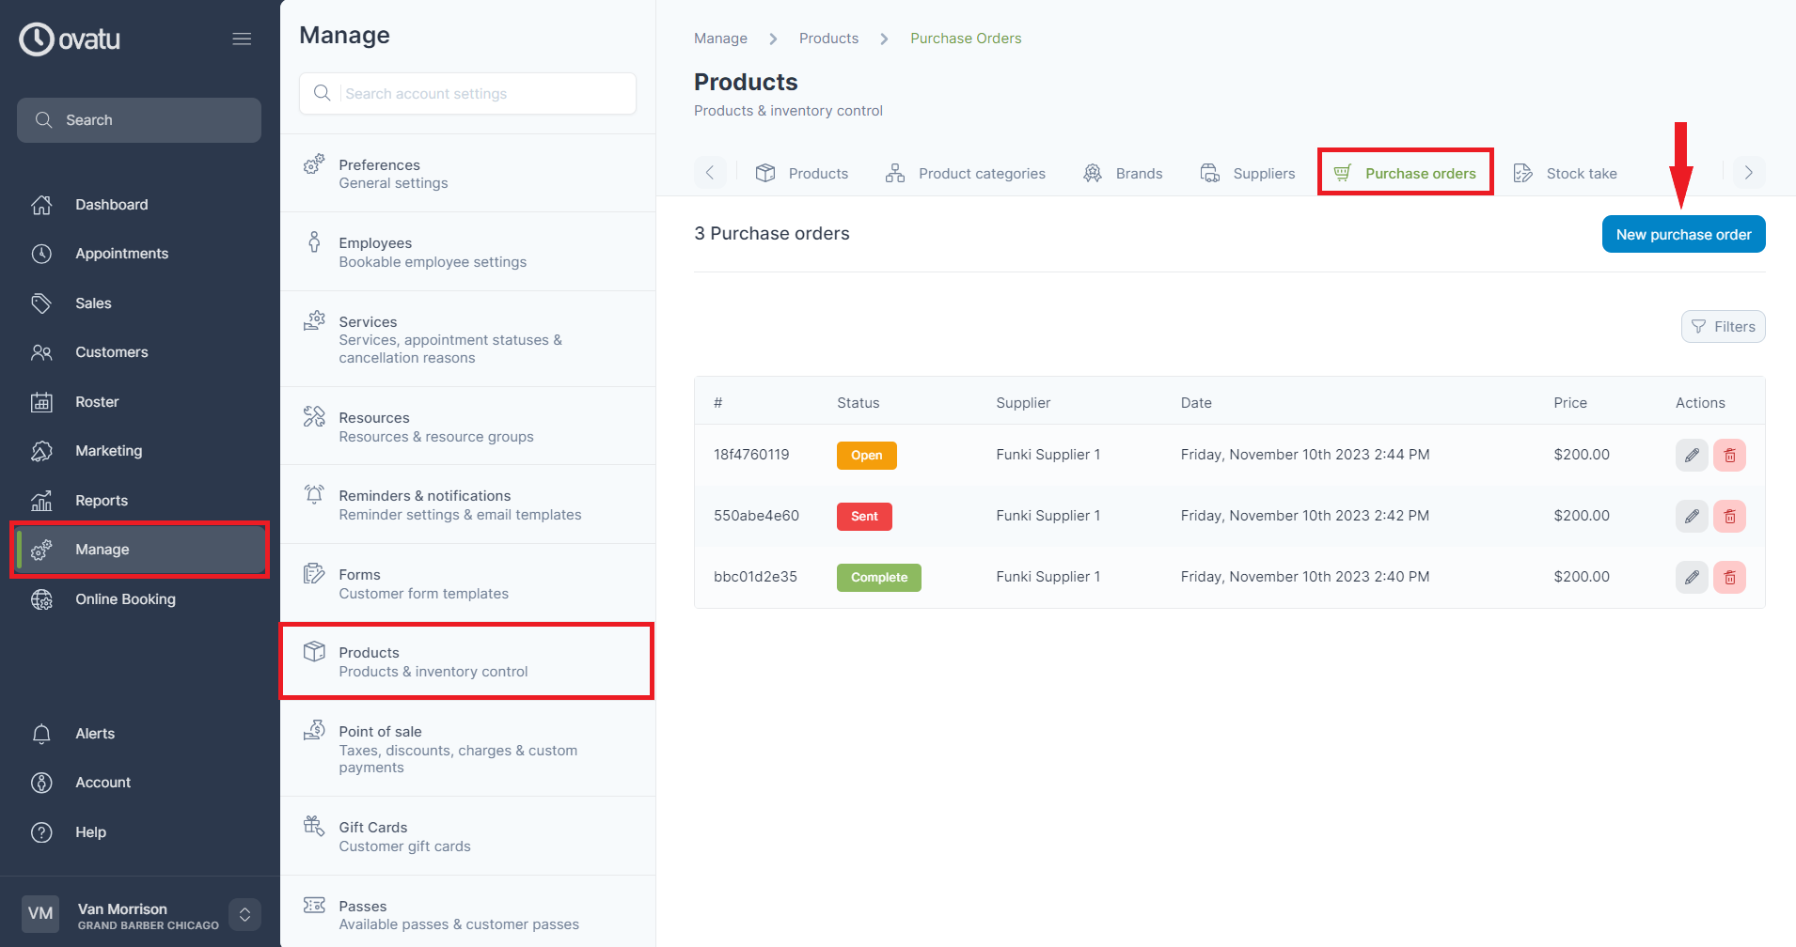Screen dimensions: 1796x947
Task: Click the right arrow to scroll tabs
Action: (1748, 172)
